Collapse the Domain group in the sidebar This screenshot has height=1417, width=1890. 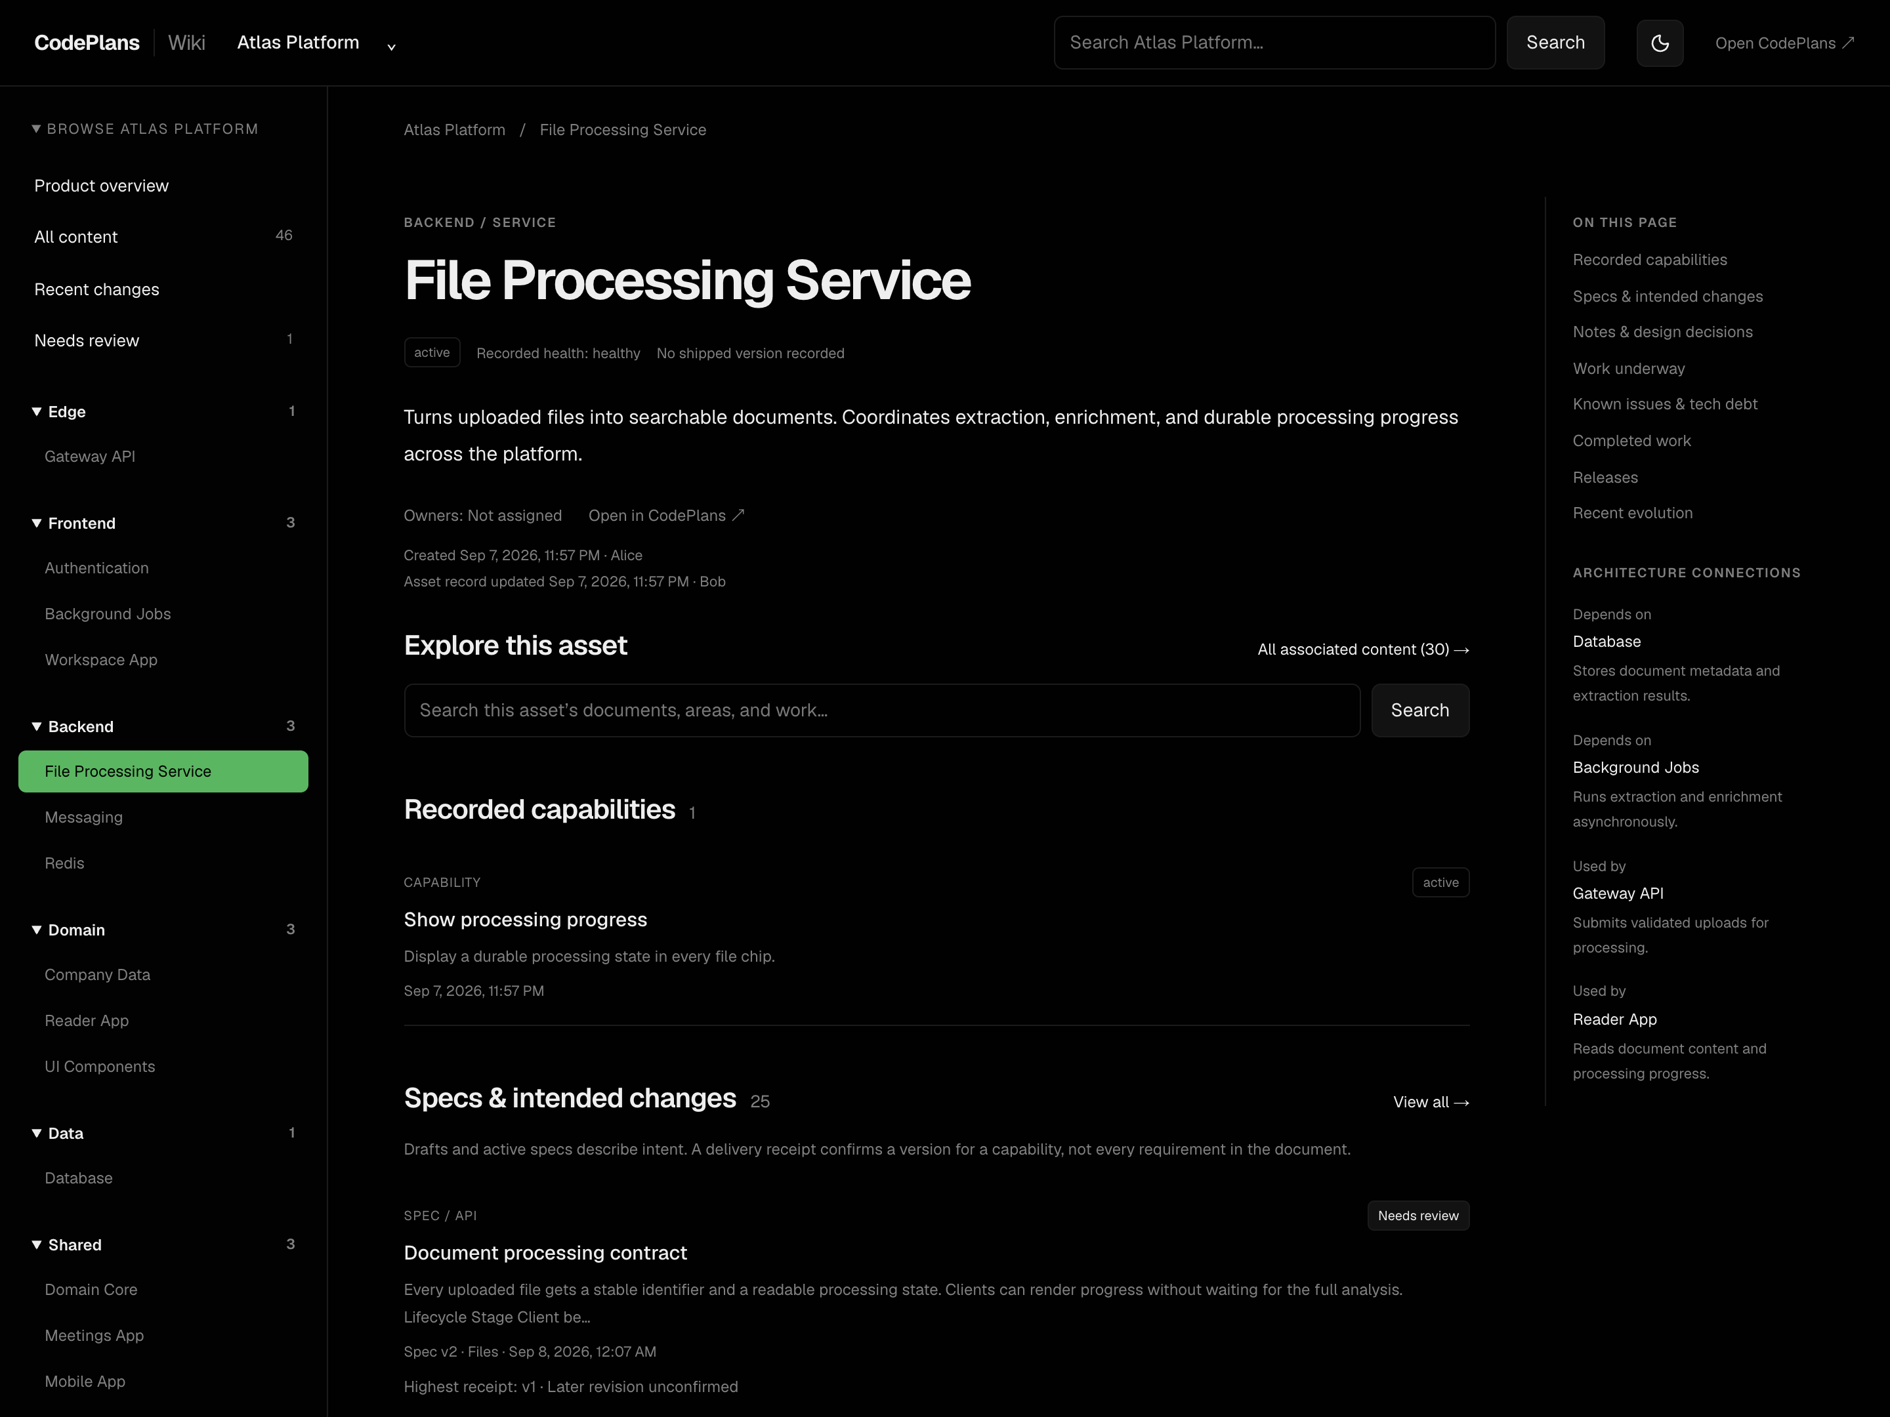coord(162,930)
